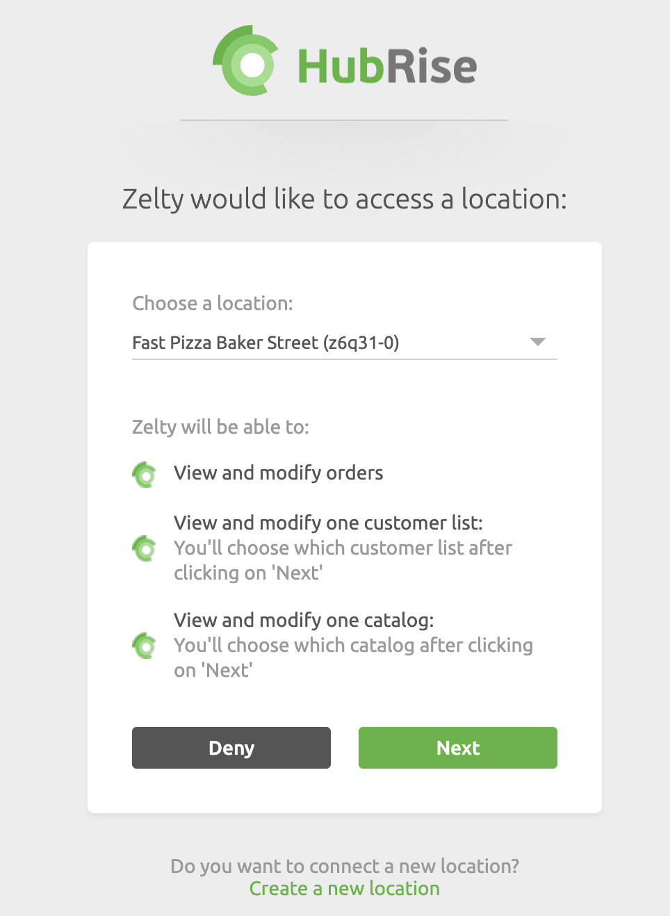Image resolution: width=670 pixels, height=916 pixels.
Task: Click the catalog description about clicking Next
Action: [x=352, y=657]
